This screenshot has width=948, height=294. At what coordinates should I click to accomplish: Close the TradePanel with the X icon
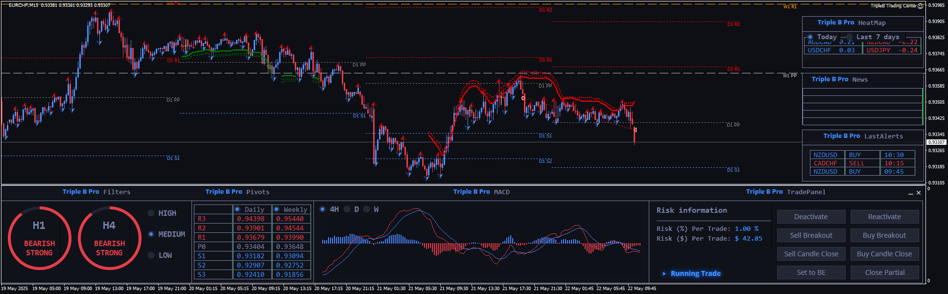(919, 193)
